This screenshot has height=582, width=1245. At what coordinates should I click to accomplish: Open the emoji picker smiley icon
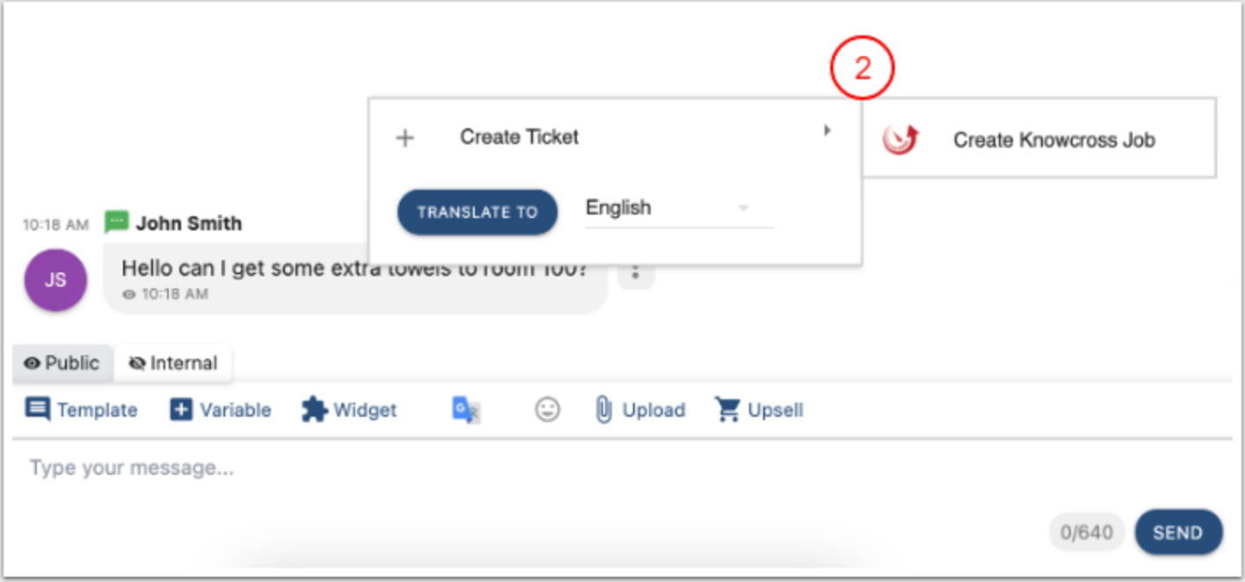[548, 410]
